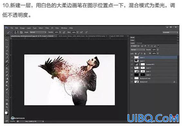Open the brush Flow slider arrow
Viewport: 182px width, 126px height.
tap(78, 32)
